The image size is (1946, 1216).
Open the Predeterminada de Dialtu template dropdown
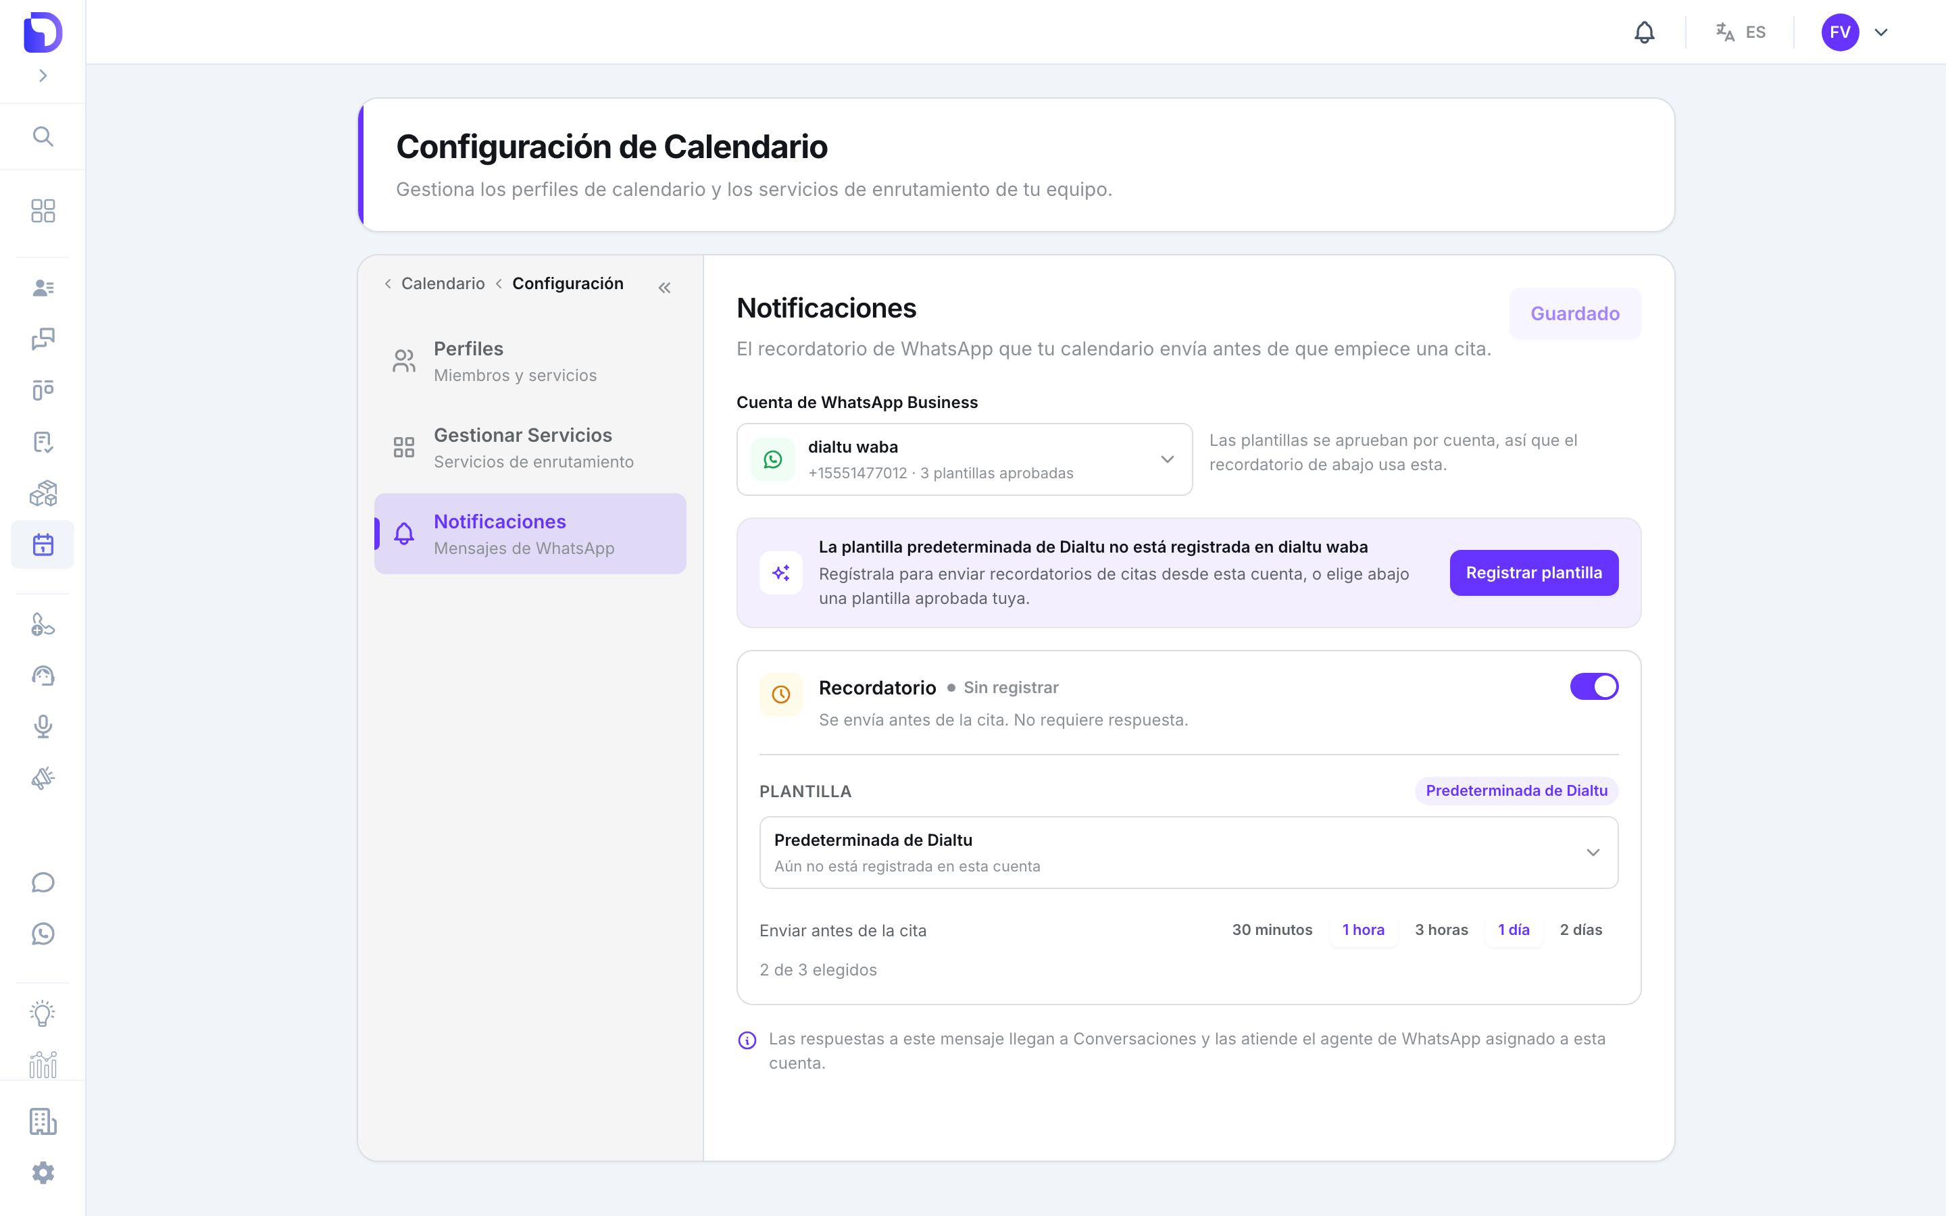tap(1189, 853)
